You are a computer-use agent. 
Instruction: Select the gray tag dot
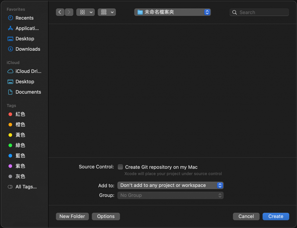pos(10,176)
